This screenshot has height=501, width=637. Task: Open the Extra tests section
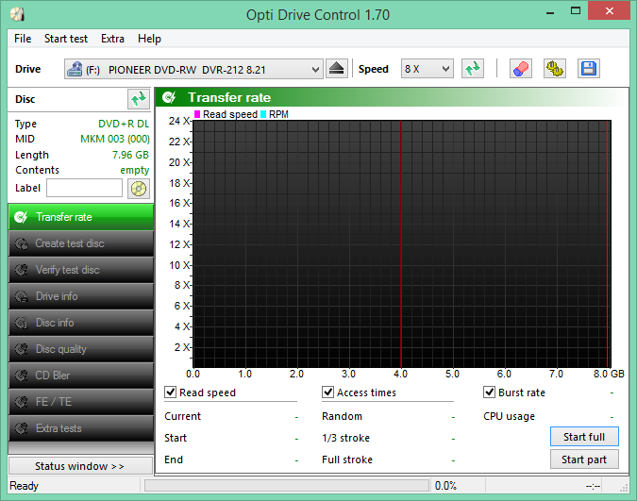click(x=81, y=428)
